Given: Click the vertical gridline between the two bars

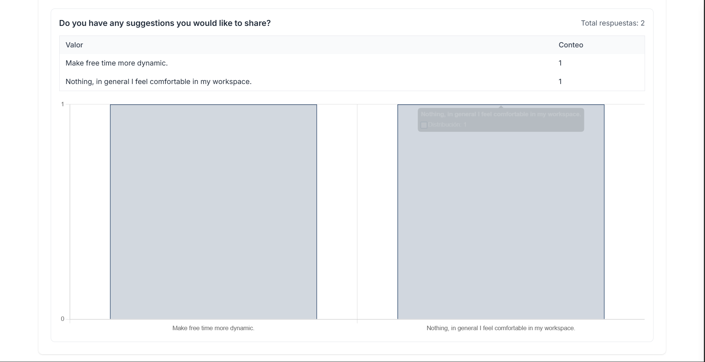Looking at the screenshot, I should 357,211.
